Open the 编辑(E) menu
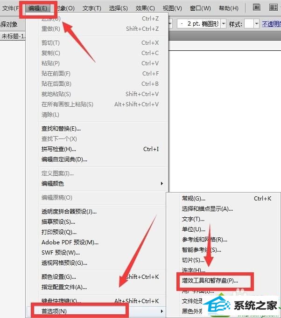Image resolution: width=281 pixels, height=318 pixels. [37, 8]
